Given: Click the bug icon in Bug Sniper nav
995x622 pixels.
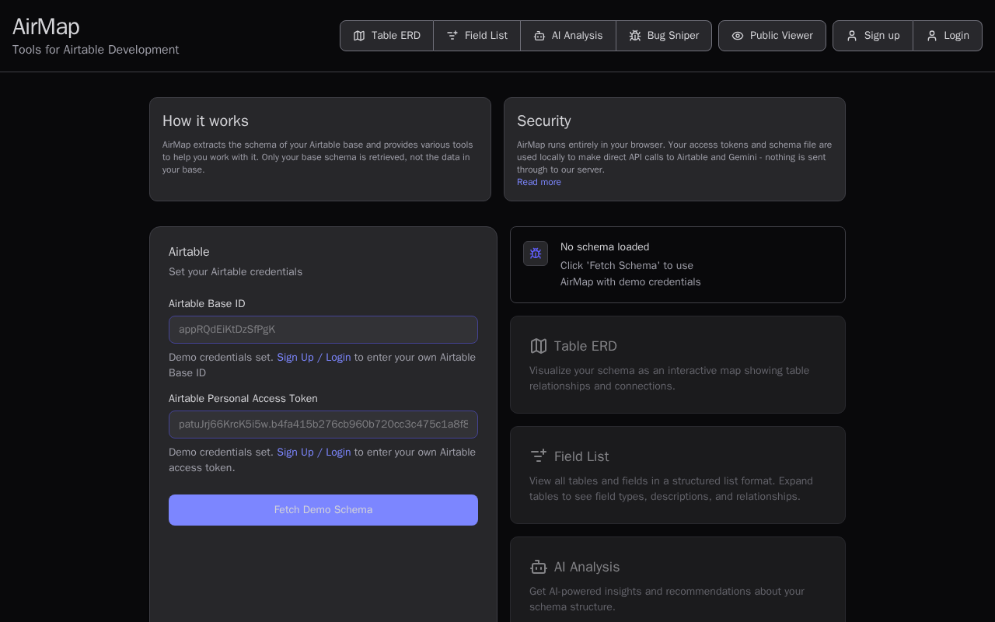Looking at the screenshot, I should (635, 36).
